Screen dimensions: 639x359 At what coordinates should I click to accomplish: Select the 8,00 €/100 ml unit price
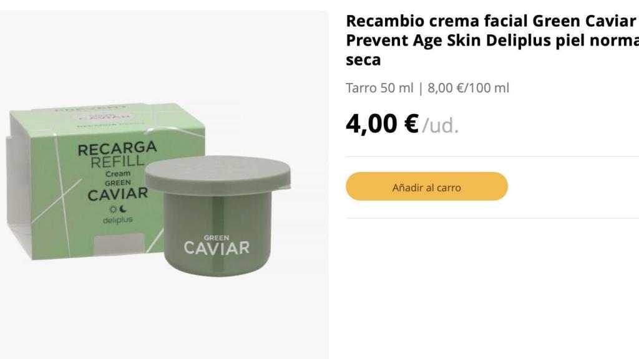(x=468, y=87)
